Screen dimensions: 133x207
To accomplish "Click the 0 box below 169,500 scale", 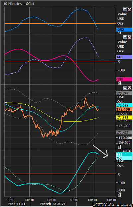I will (x=119, y=147).
